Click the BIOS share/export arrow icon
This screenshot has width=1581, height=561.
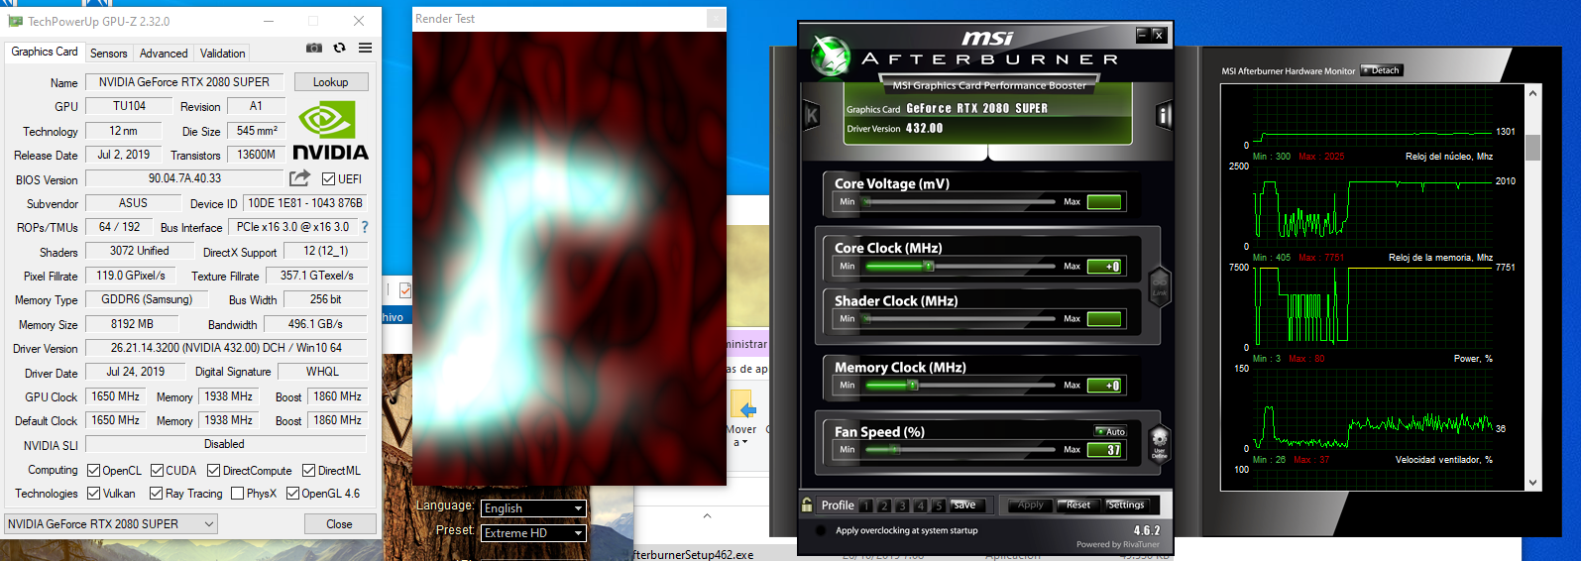coord(299,178)
